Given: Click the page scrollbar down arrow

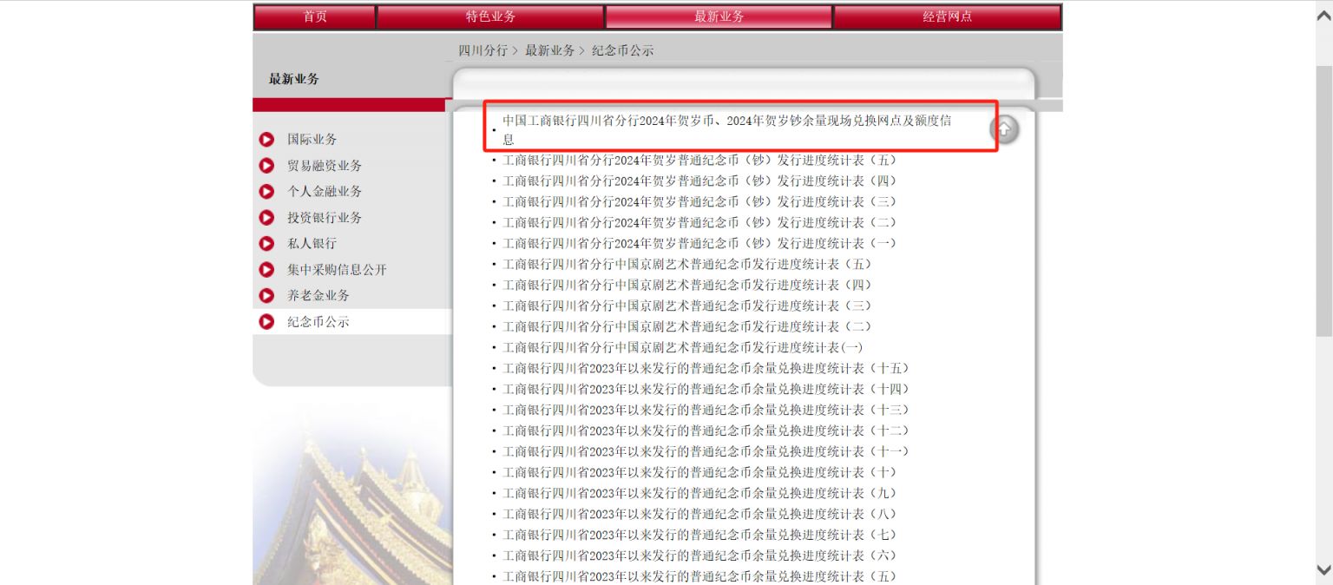Looking at the screenshot, I should tap(1324, 570).
